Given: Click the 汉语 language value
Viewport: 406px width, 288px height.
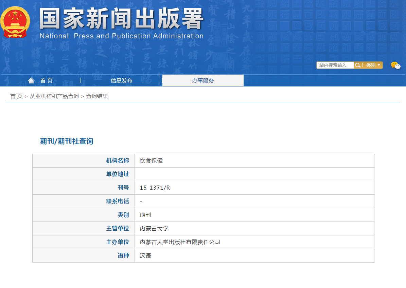Looking at the screenshot, I should pyautogui.click(x=145, y=256).
